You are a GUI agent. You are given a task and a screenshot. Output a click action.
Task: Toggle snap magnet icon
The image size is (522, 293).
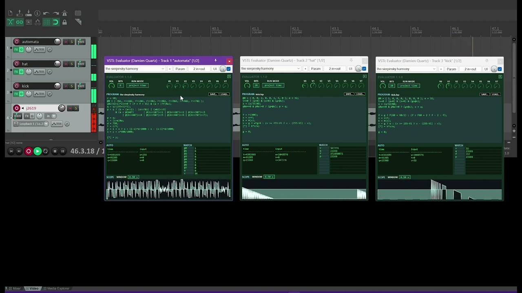coord(55,22)
